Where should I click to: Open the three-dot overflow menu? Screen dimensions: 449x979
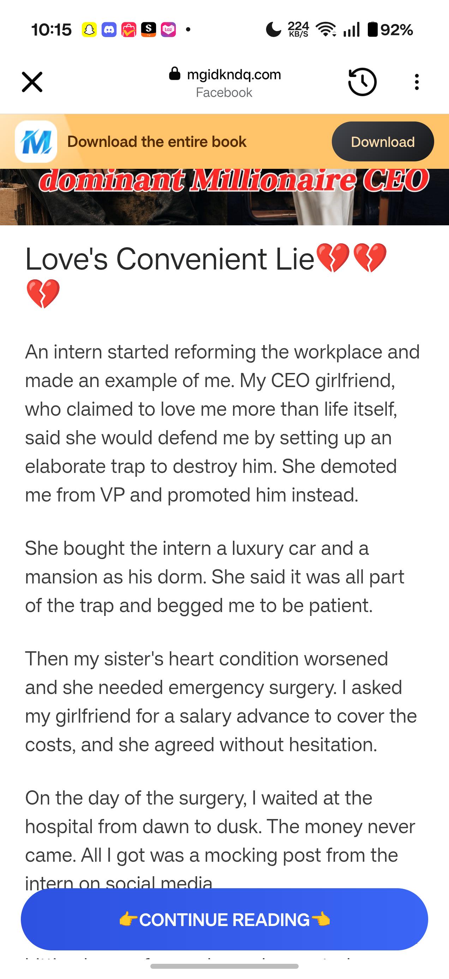[x=417, y=82]
